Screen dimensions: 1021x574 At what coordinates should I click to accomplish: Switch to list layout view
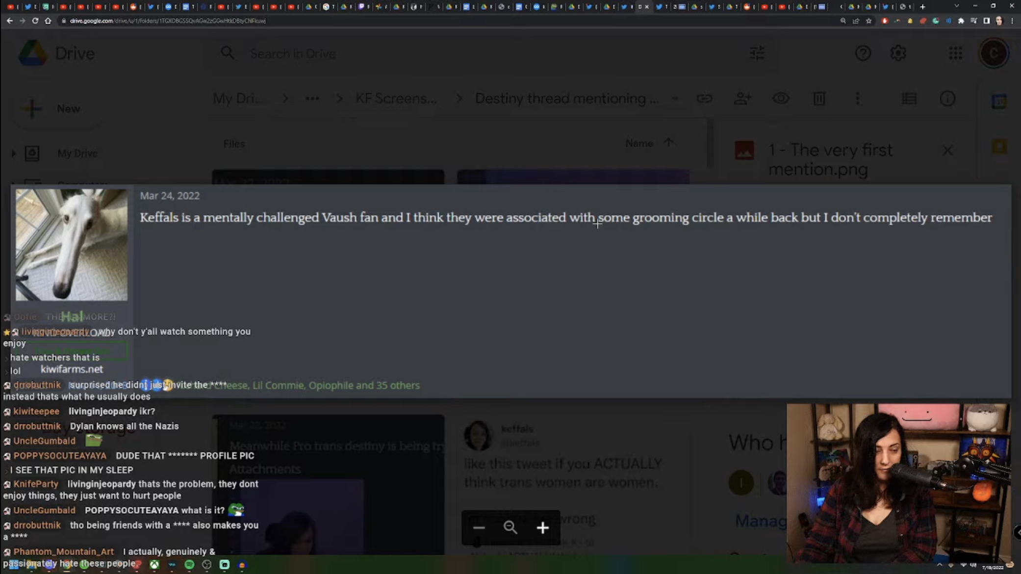(x=909, y=99)
